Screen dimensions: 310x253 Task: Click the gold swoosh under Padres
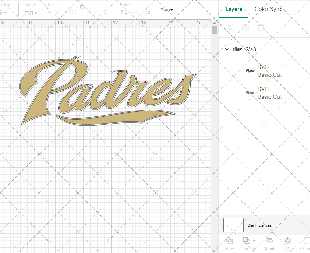[x=116, y=118]
